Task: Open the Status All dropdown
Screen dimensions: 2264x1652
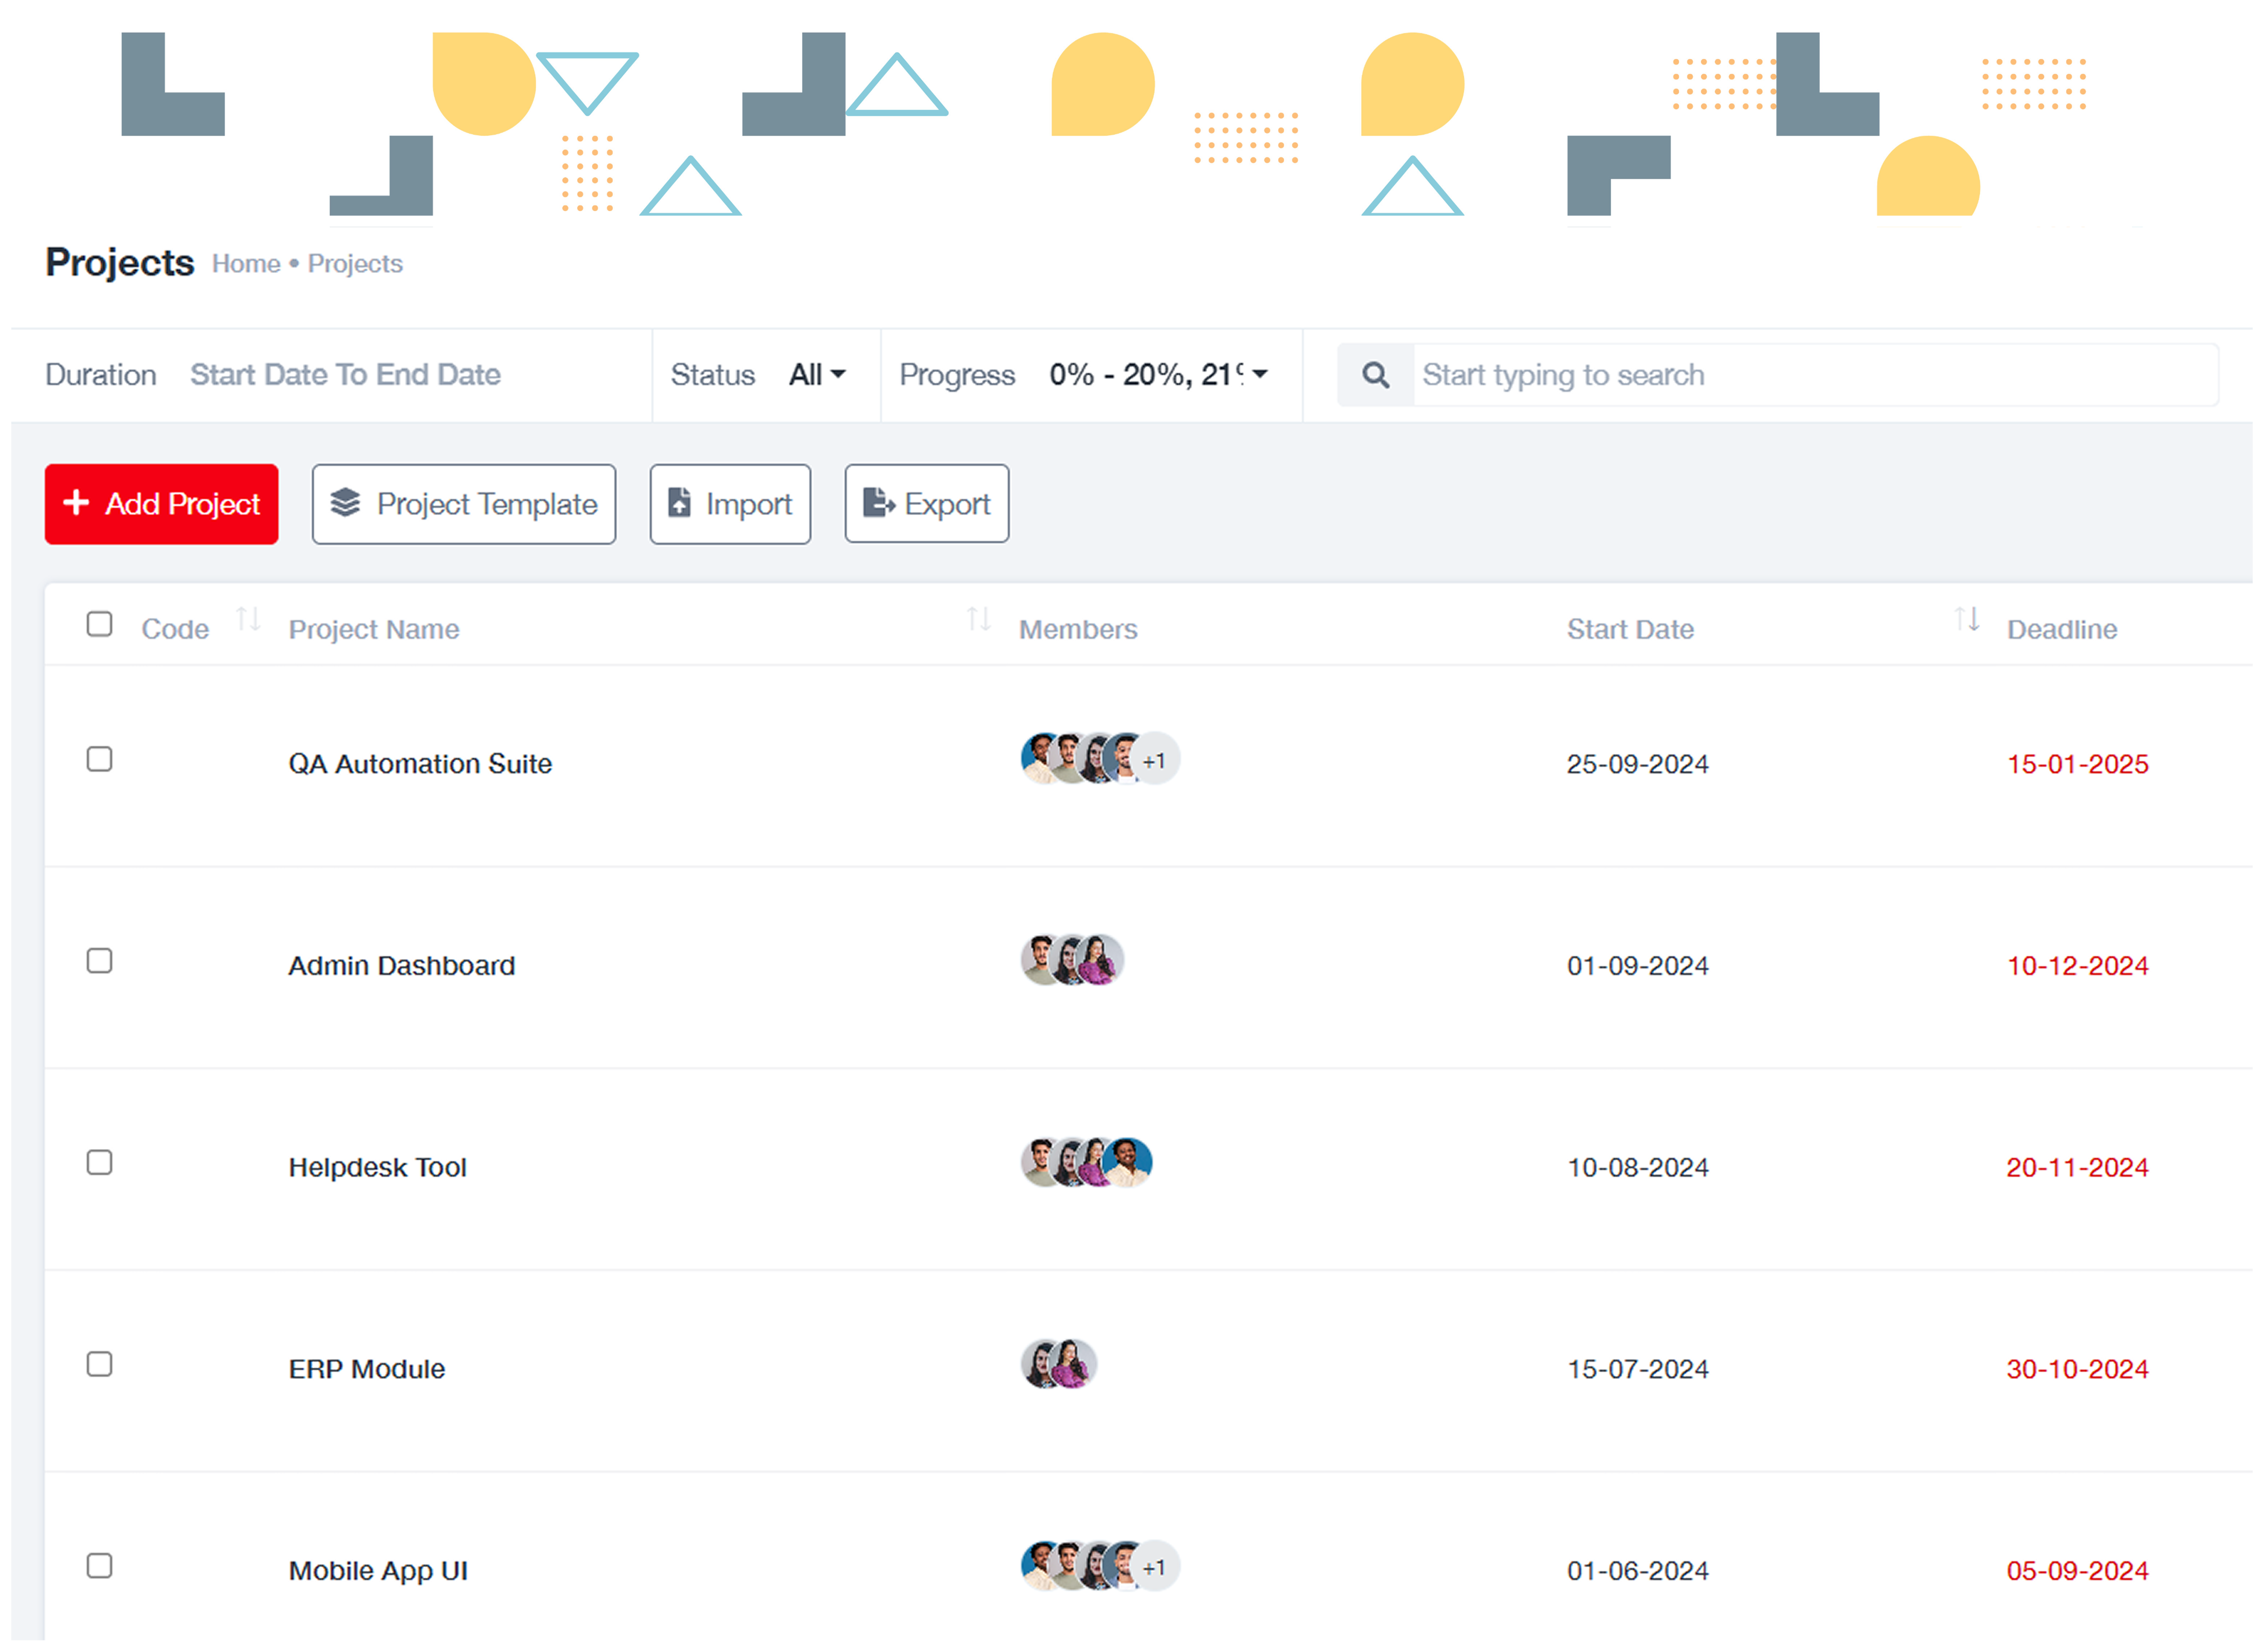Action: (816, 375)
